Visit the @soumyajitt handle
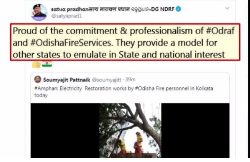Screen dimensions: 250x162 pos(107,80)
